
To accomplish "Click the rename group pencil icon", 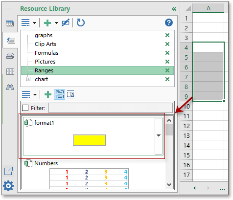I will [x=66, y=22].
